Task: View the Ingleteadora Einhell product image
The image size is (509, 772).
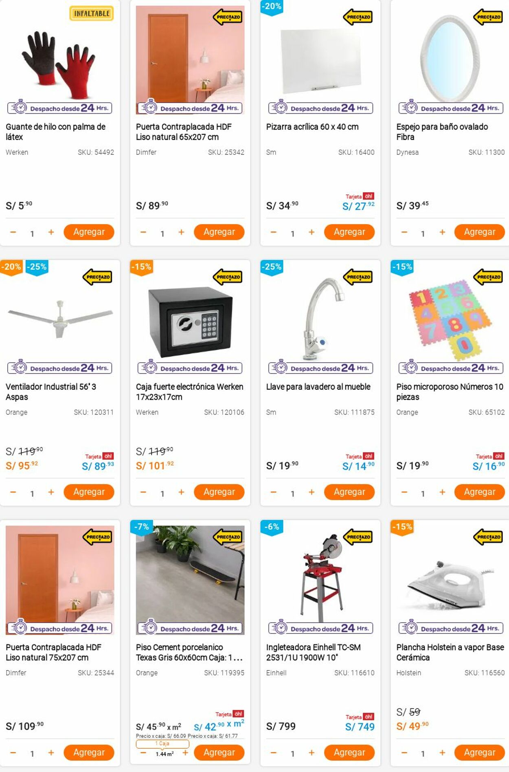Action: tap(320, 578)
